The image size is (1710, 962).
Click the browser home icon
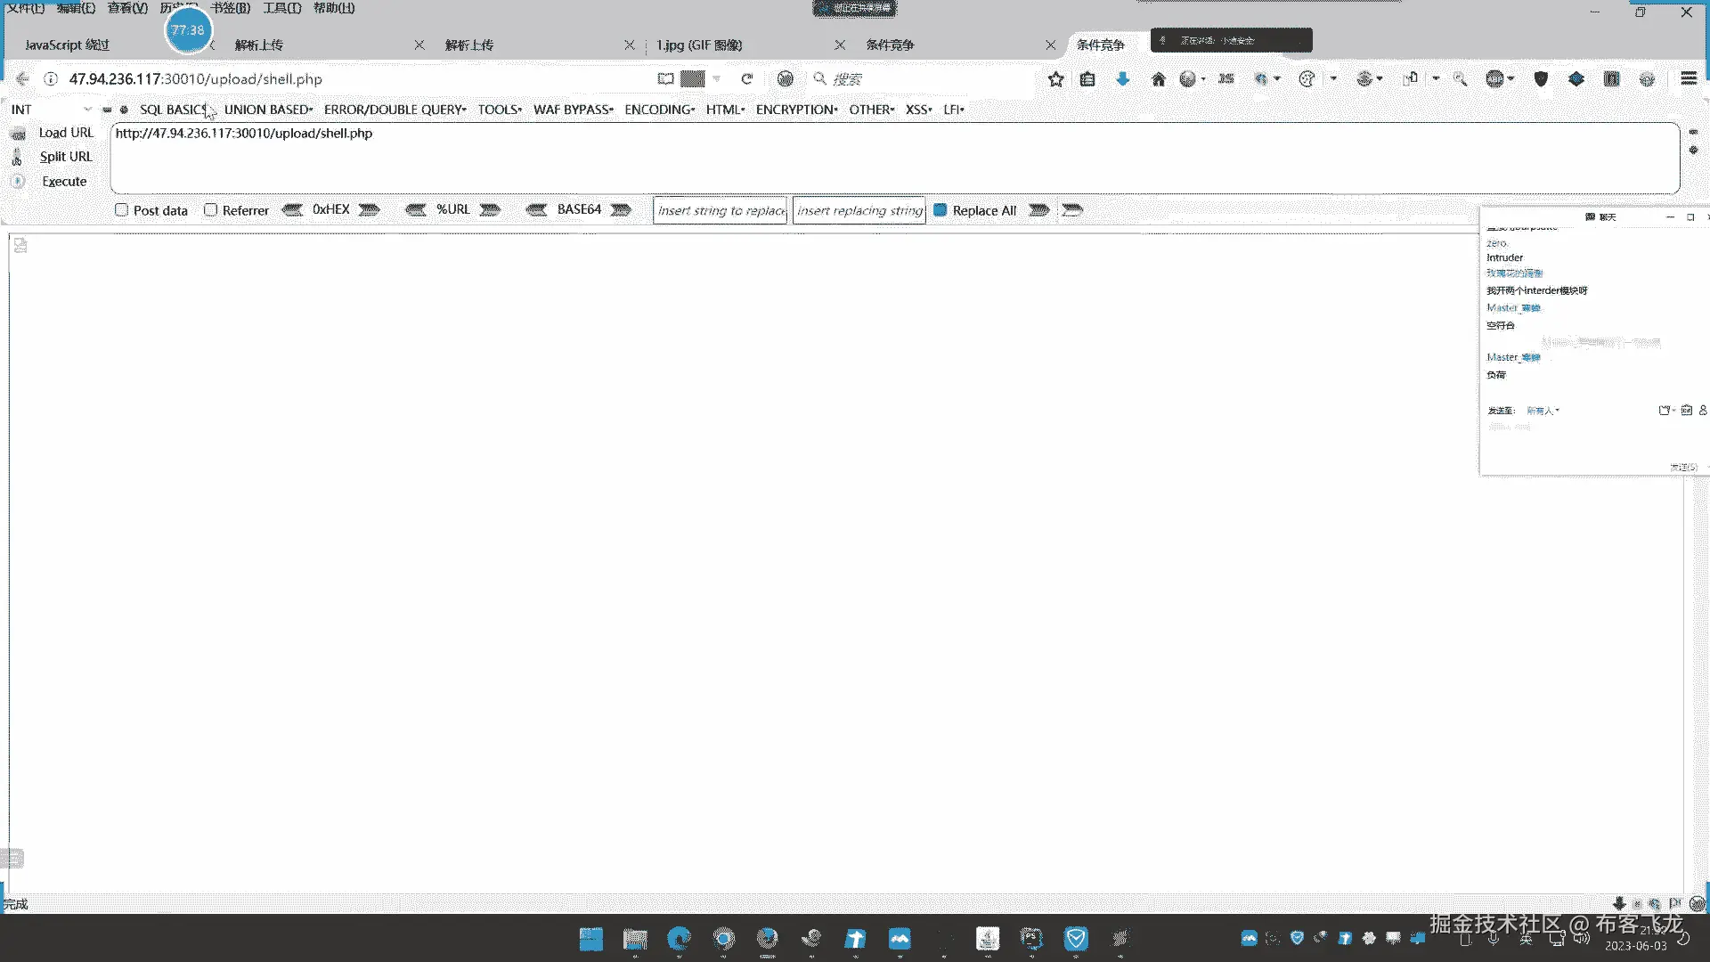(x=1158, y=79)
